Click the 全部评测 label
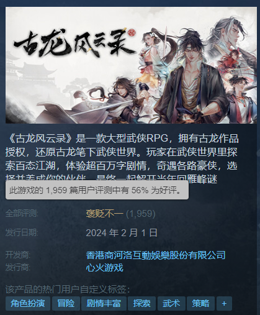260x315 pixels. (x=22, y=213)
